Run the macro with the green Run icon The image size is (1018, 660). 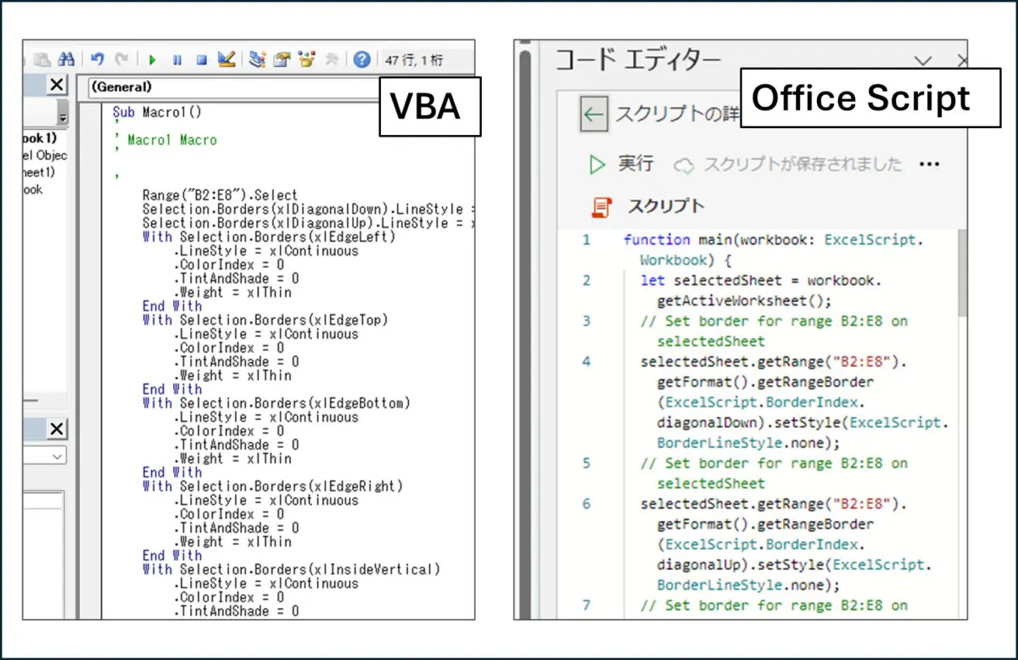click(x=152, y=59)
